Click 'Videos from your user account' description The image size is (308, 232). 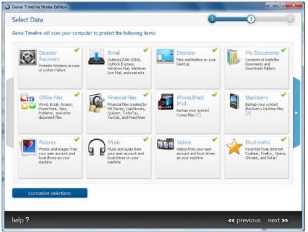[x=196, y=153]
